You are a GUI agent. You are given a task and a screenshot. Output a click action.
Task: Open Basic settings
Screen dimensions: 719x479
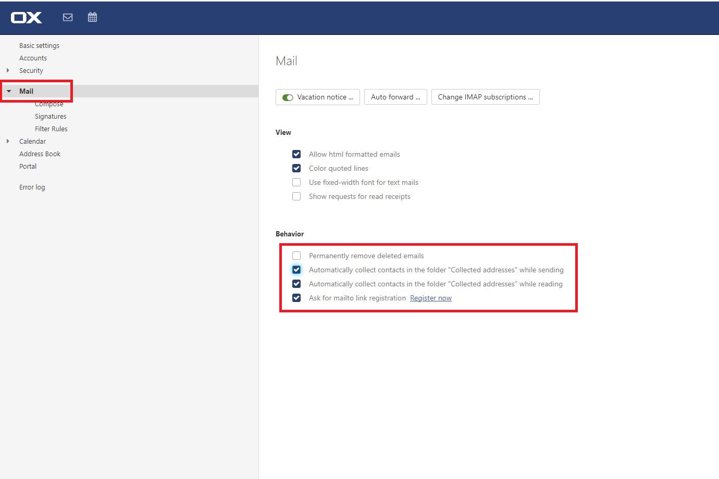pyautogui.click(x=39, y=45)
